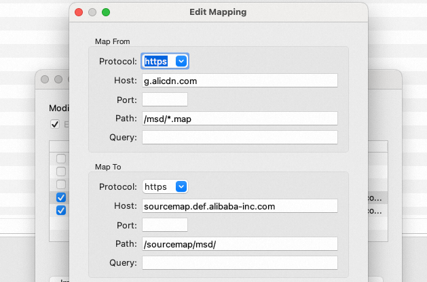
Task: Close the background window behind Edit Mapping
Action: pos(45,79)
